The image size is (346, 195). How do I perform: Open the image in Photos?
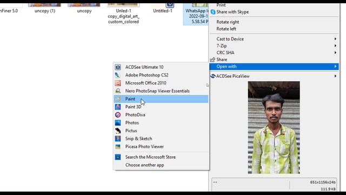(161, 123)
